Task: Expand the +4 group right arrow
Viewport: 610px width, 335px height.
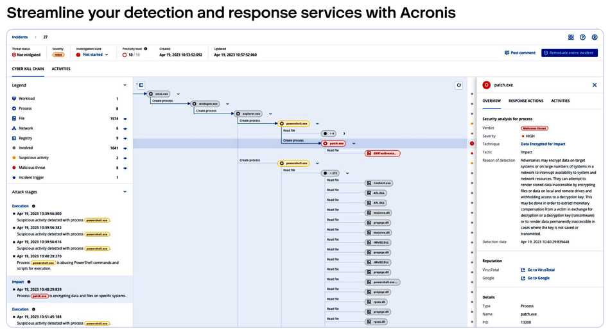Action: coord(344,133)
